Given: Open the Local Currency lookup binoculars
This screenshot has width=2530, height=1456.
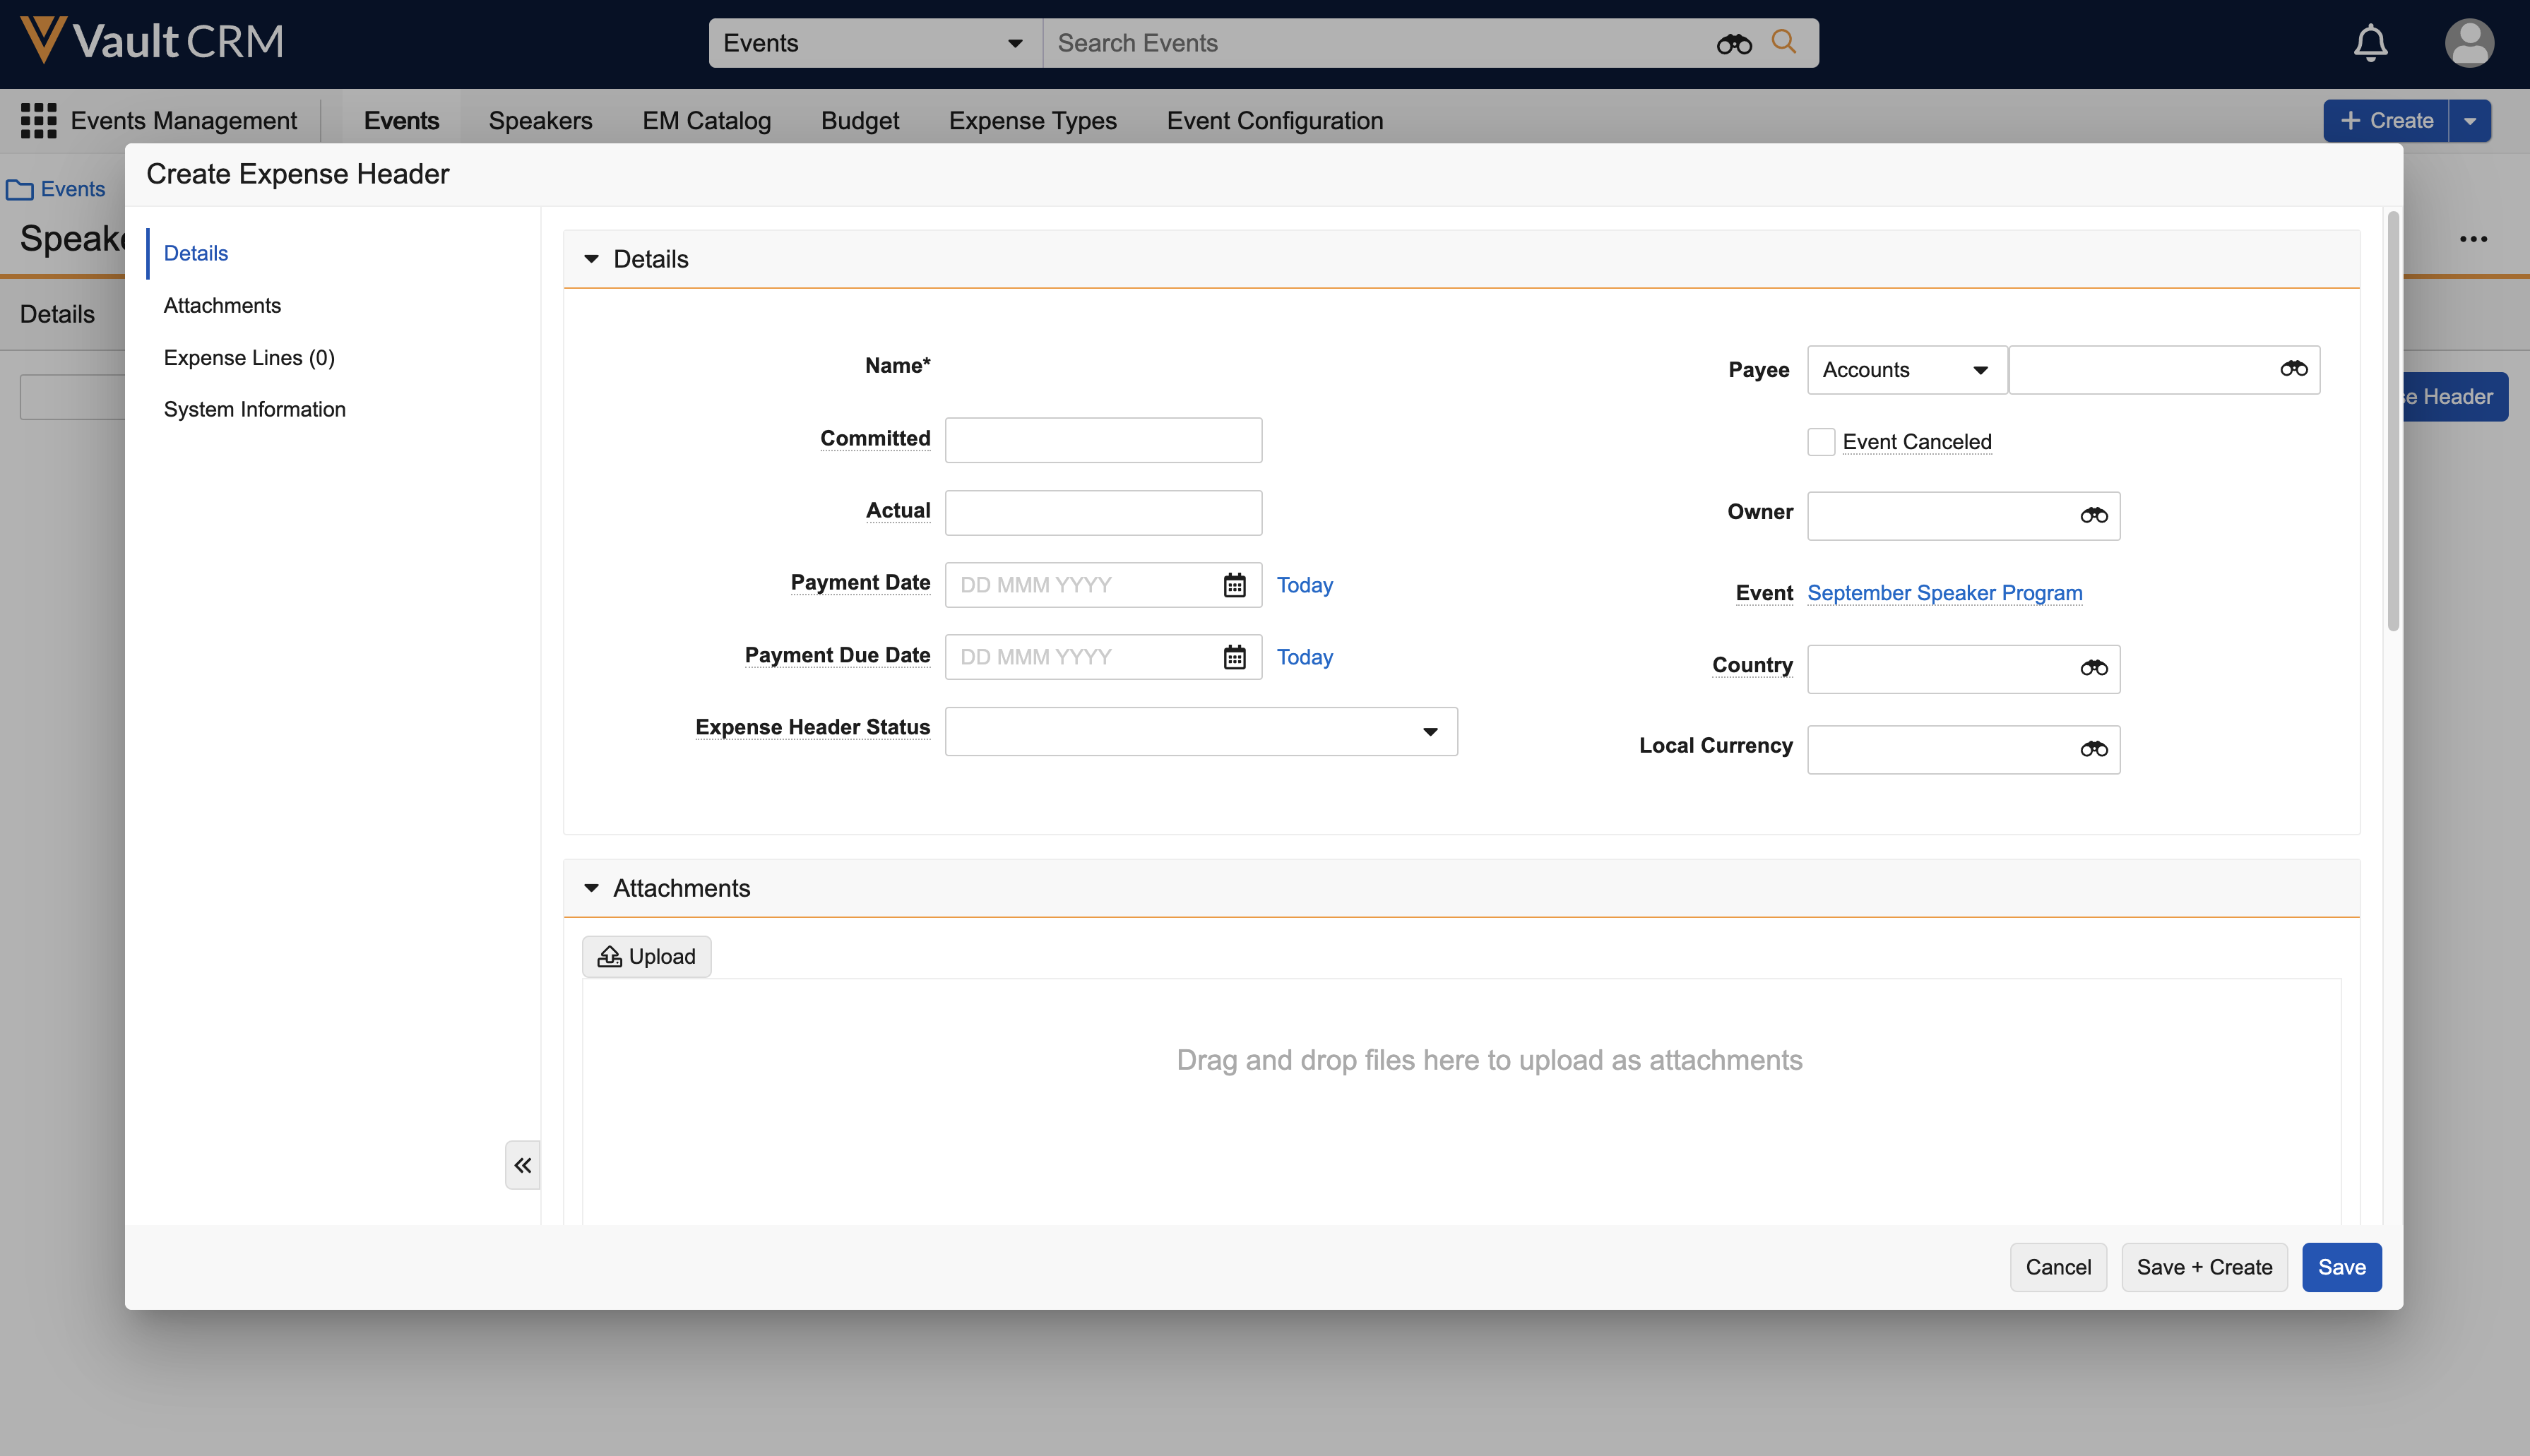Looking at the screenshot, I should [2093, 749].
